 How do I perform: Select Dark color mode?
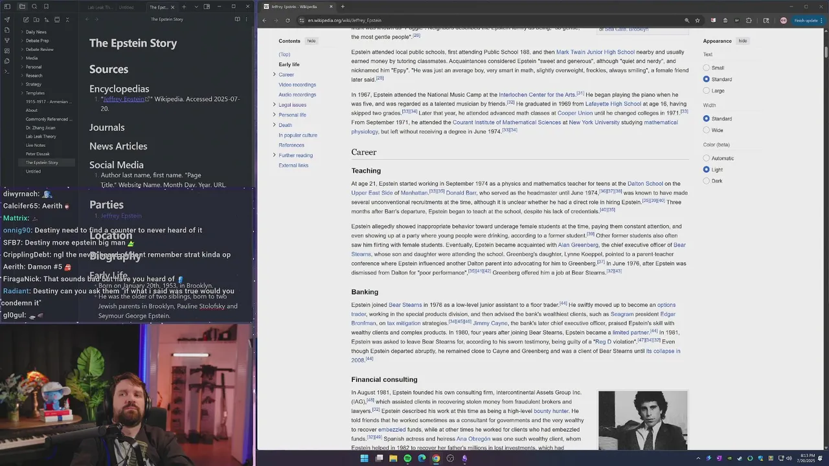pyautogui.click(x=707, y=181)
